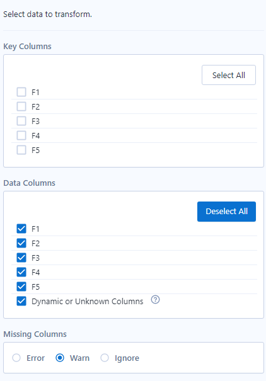This screenshot has height=381, width=266.
Task: Set Missing Columns to Ignore
Action: pos(105,358)
